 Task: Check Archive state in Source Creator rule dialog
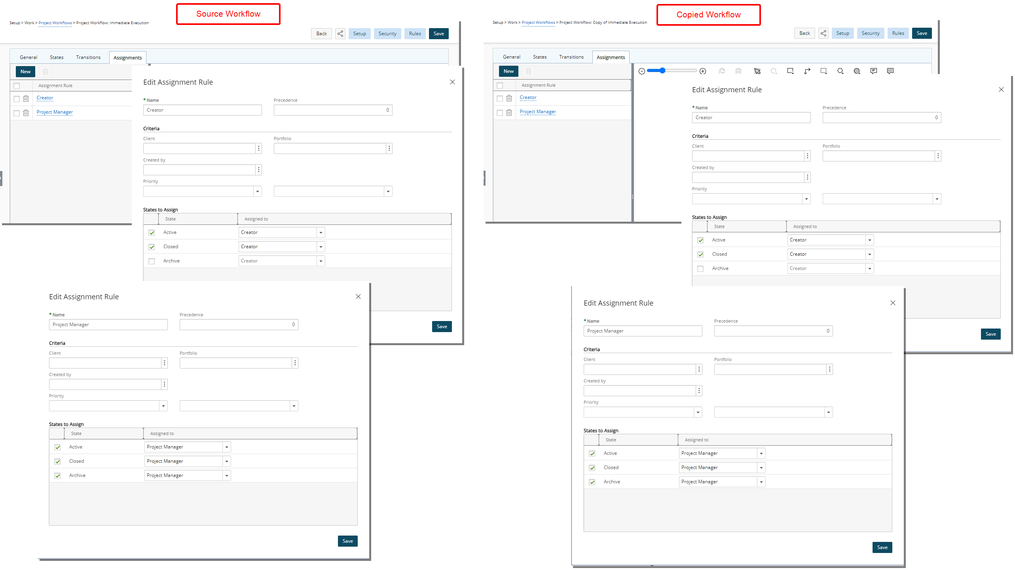[152, 261]
